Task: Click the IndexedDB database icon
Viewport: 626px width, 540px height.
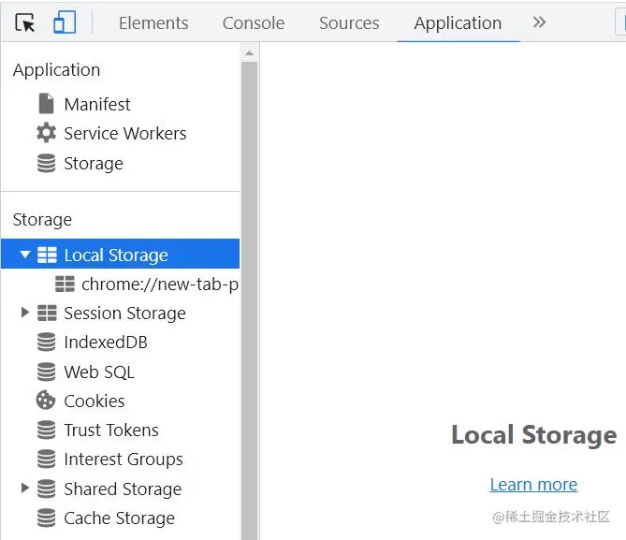Action: tap(46, 343)
